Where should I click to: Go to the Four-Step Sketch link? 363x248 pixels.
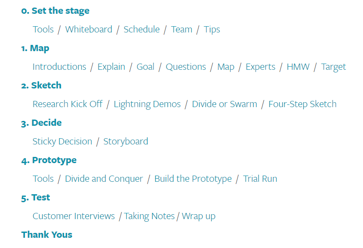pyautogui.click(x=302, y=104)
